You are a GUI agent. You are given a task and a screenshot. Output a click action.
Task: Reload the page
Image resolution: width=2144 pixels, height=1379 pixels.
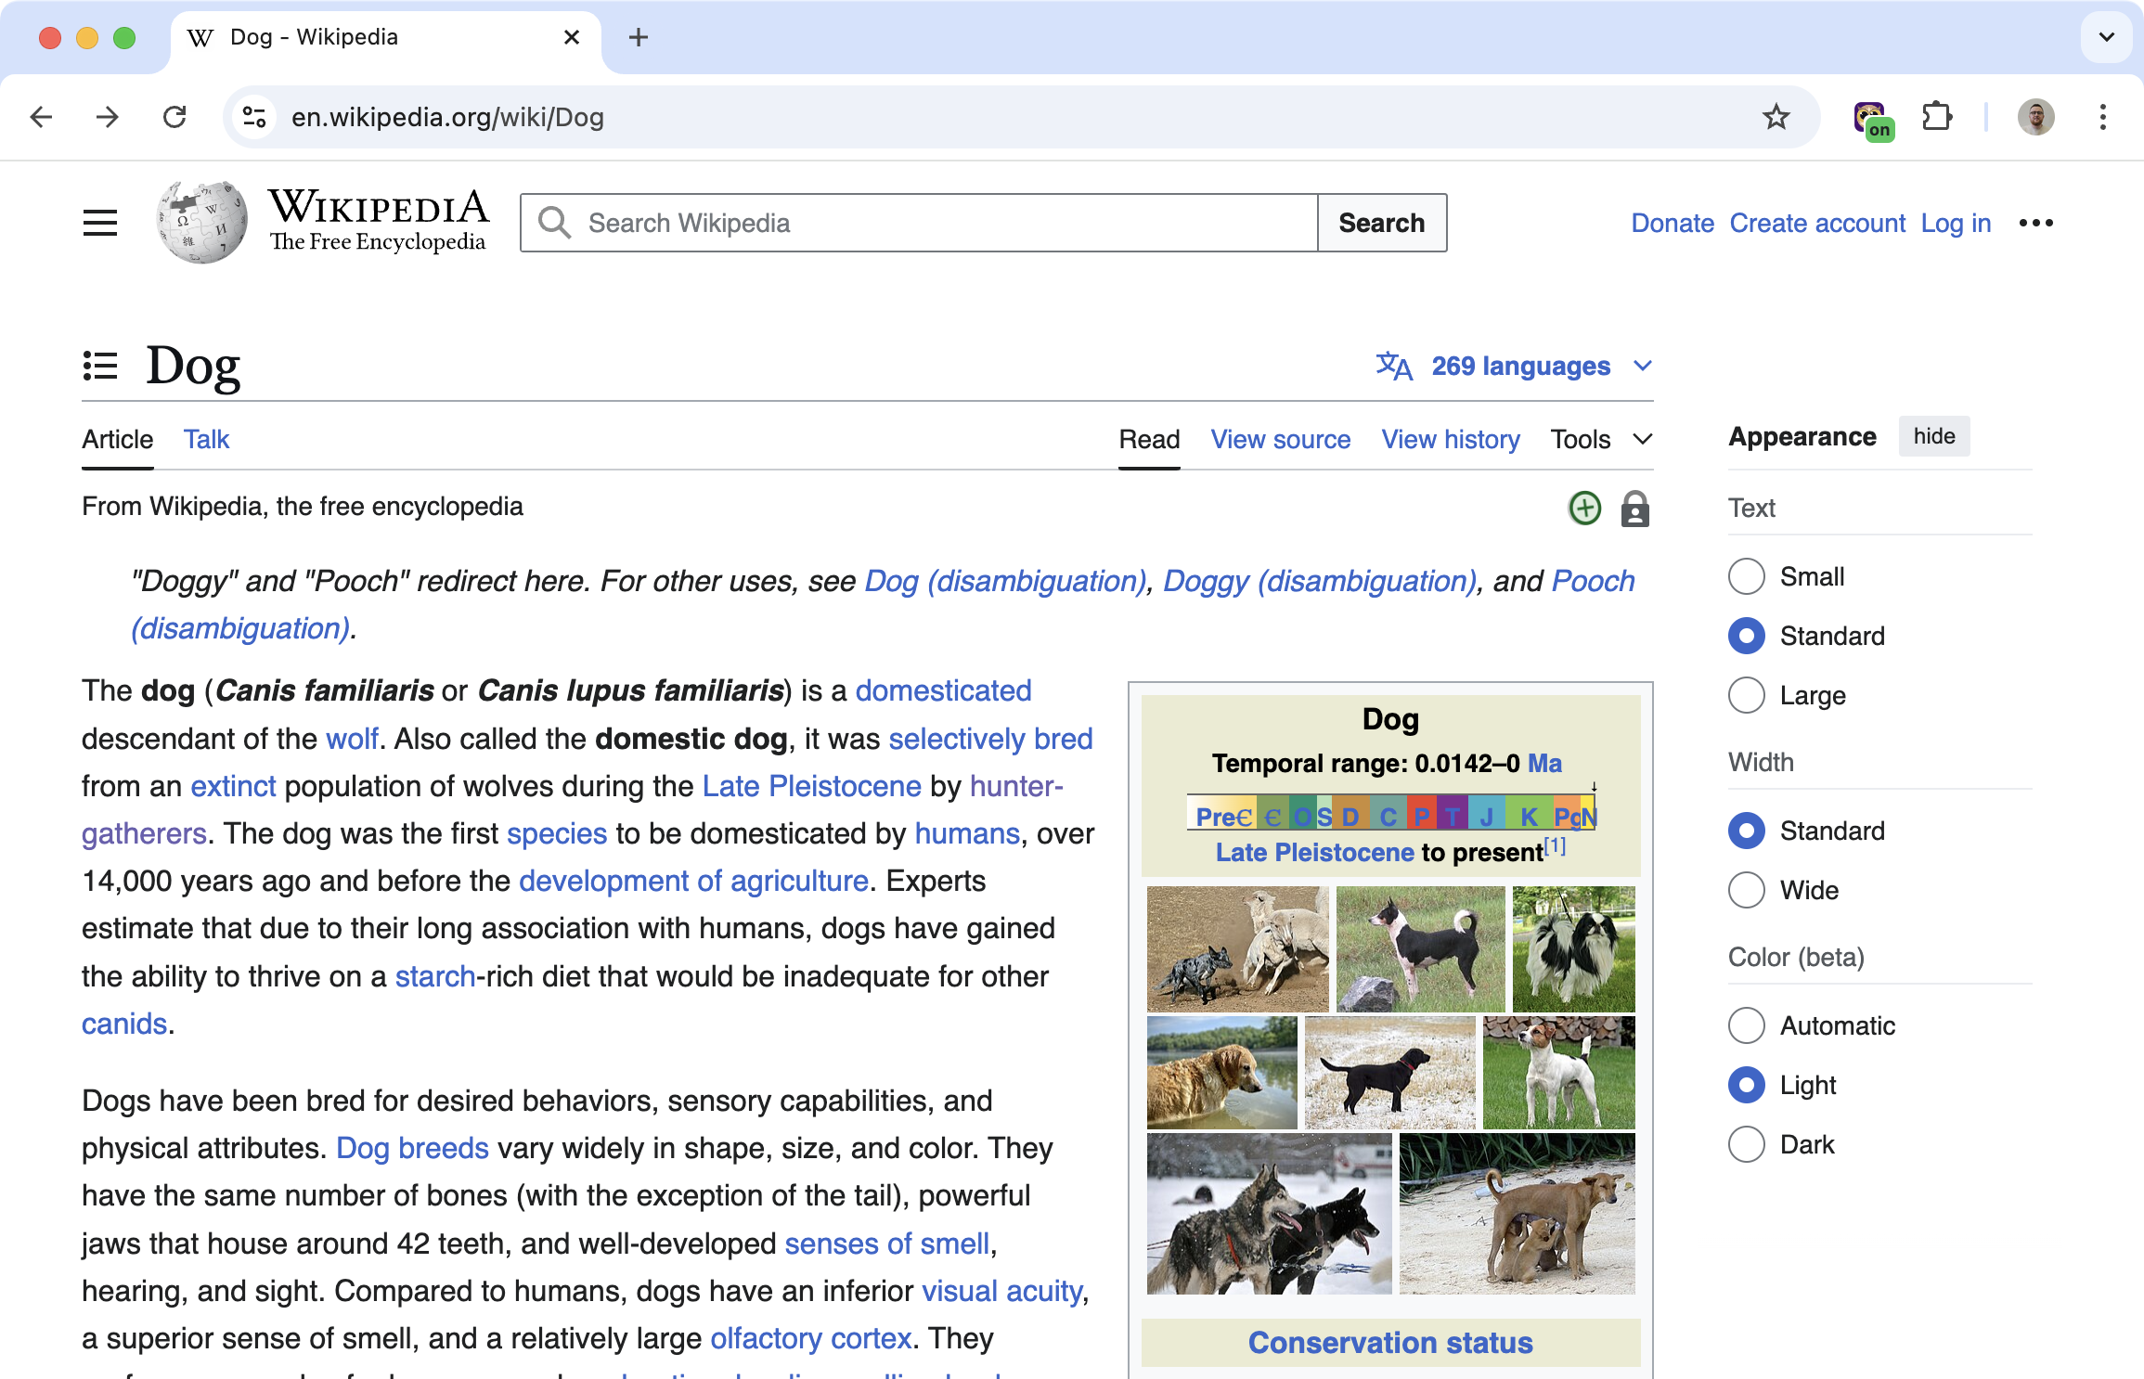pos(174,117)
